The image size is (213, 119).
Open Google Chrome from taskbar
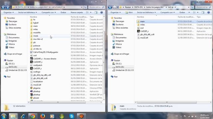(33, 116)
